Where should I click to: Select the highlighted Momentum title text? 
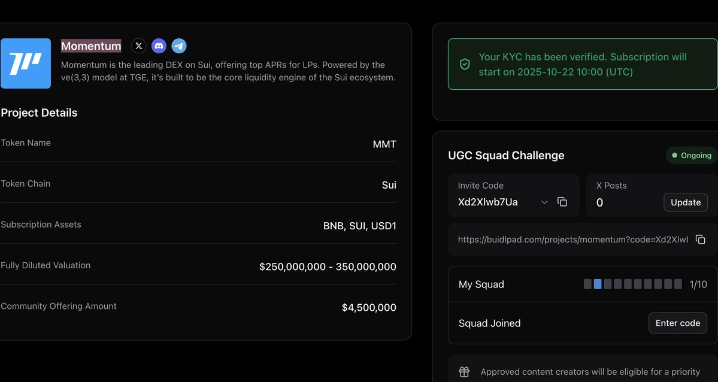91,46
